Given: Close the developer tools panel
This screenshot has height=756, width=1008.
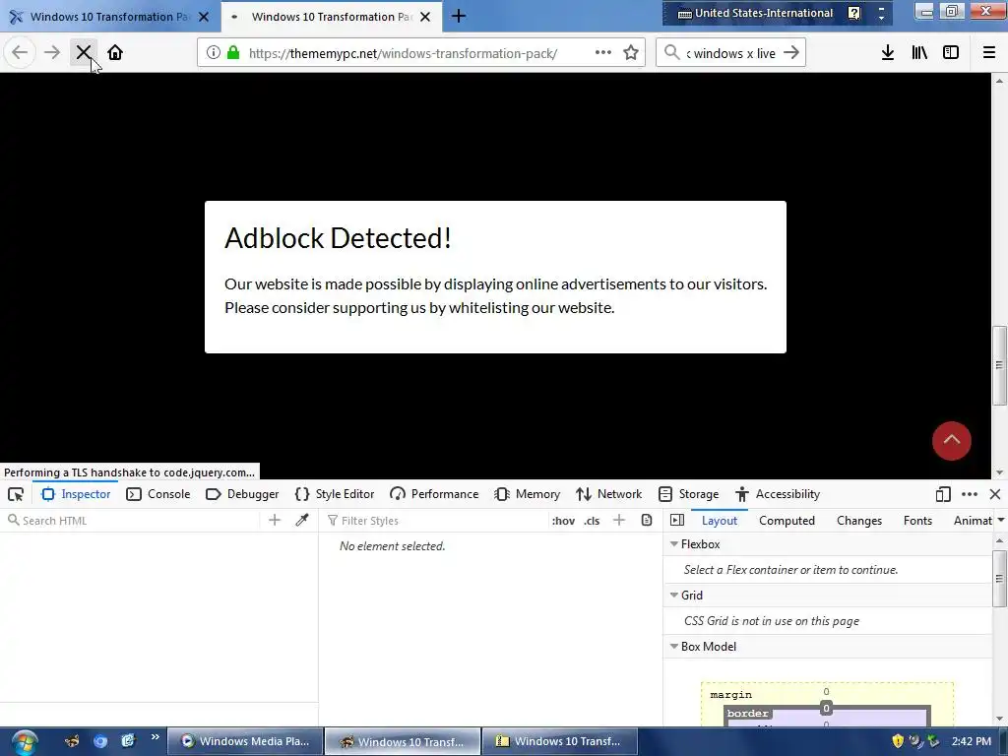Looking at the screenshot, I should pos(995,494).
